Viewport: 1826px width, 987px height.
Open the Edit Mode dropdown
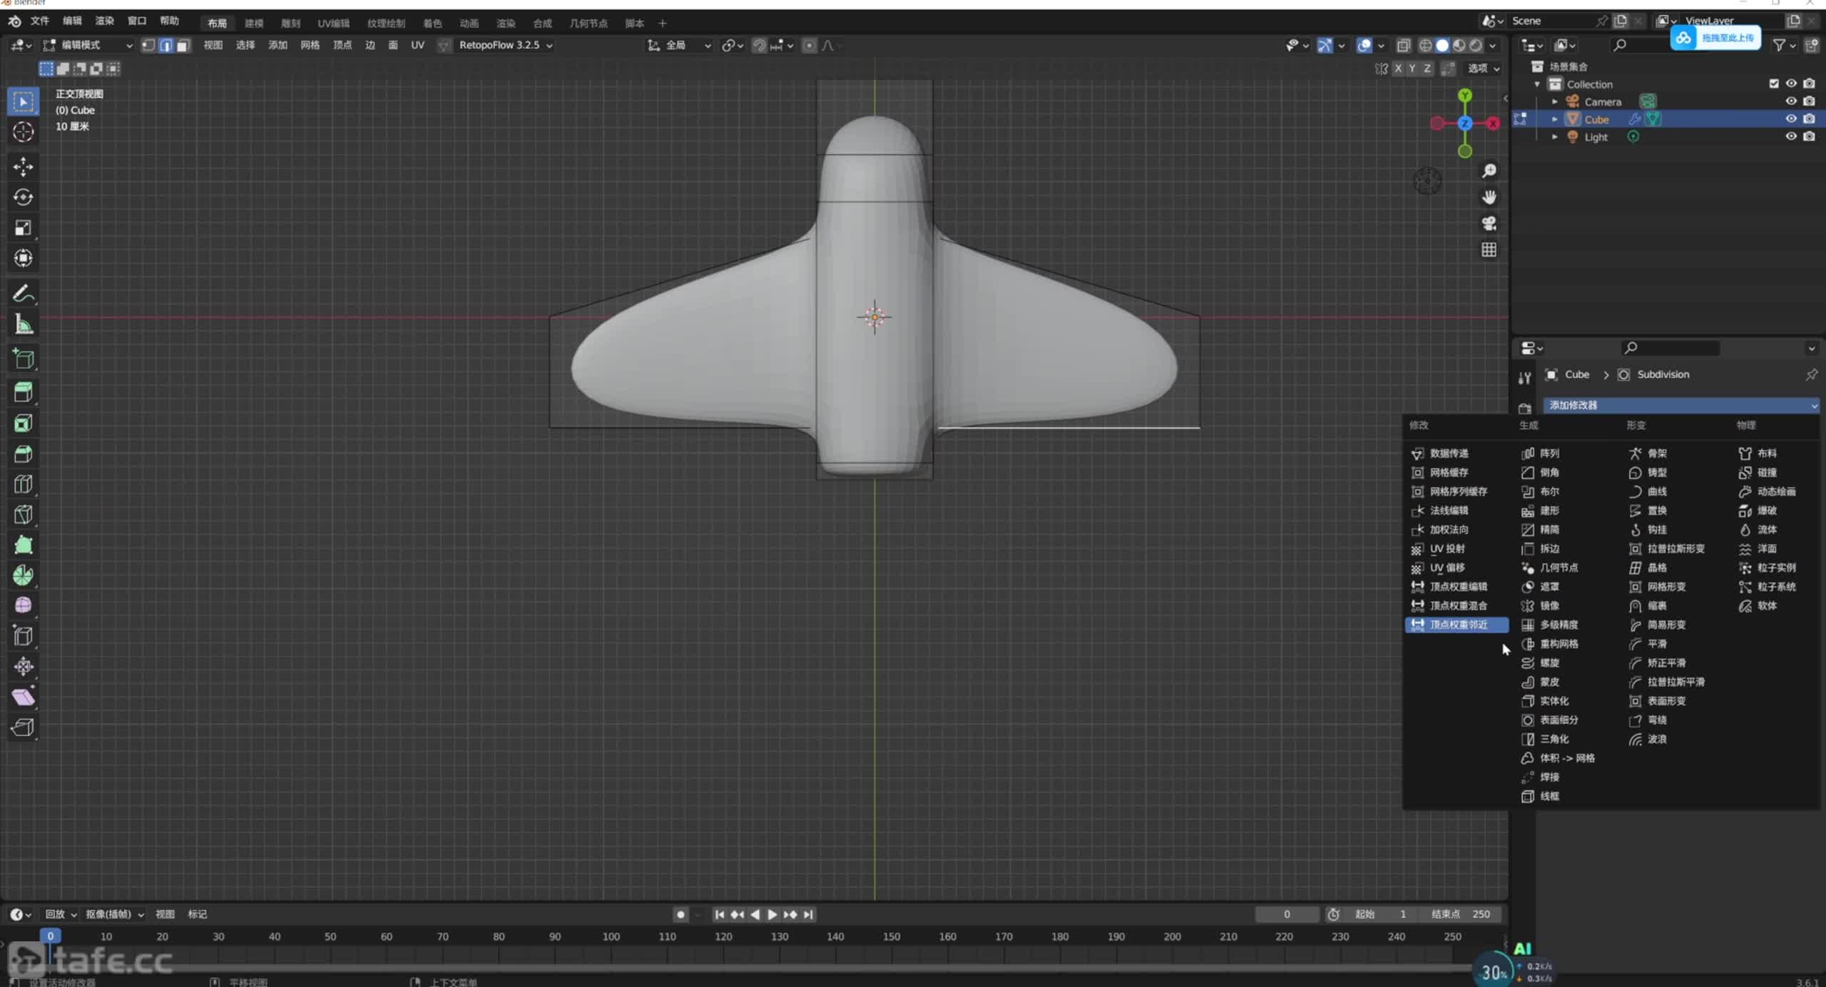88,46
